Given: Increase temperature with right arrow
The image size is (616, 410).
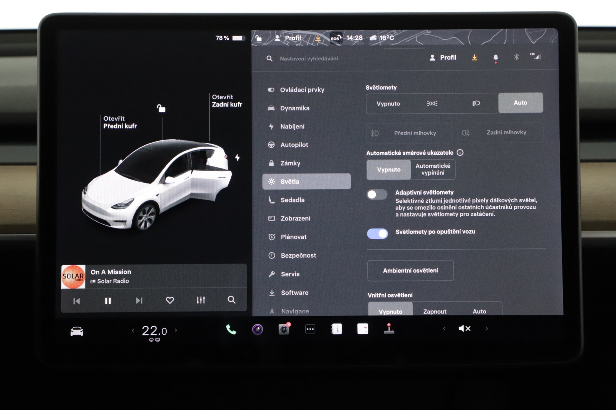Looking at the screenshot, I should click(x=176, y=330).
